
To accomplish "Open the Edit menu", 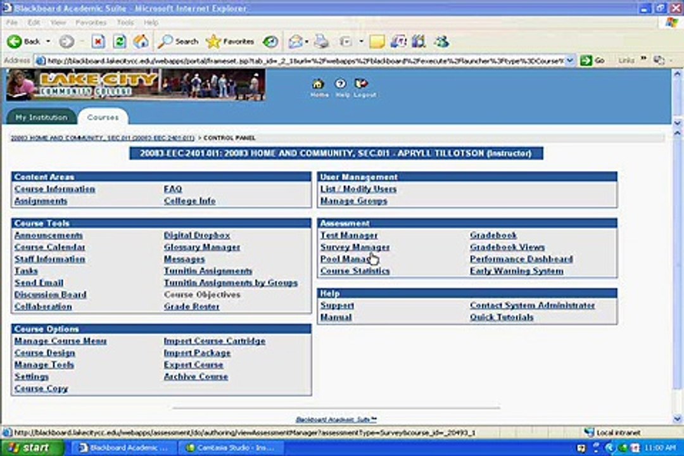I will coord(34,22).
